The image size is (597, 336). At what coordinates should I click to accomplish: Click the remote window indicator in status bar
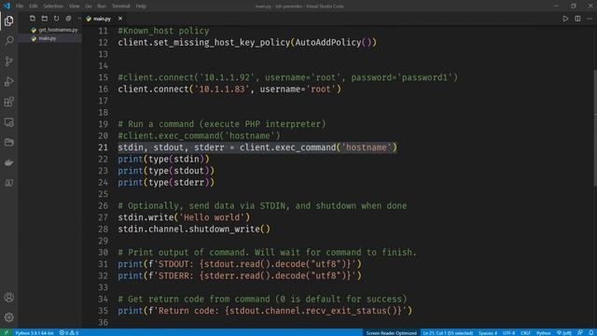[x=7, y=332]
